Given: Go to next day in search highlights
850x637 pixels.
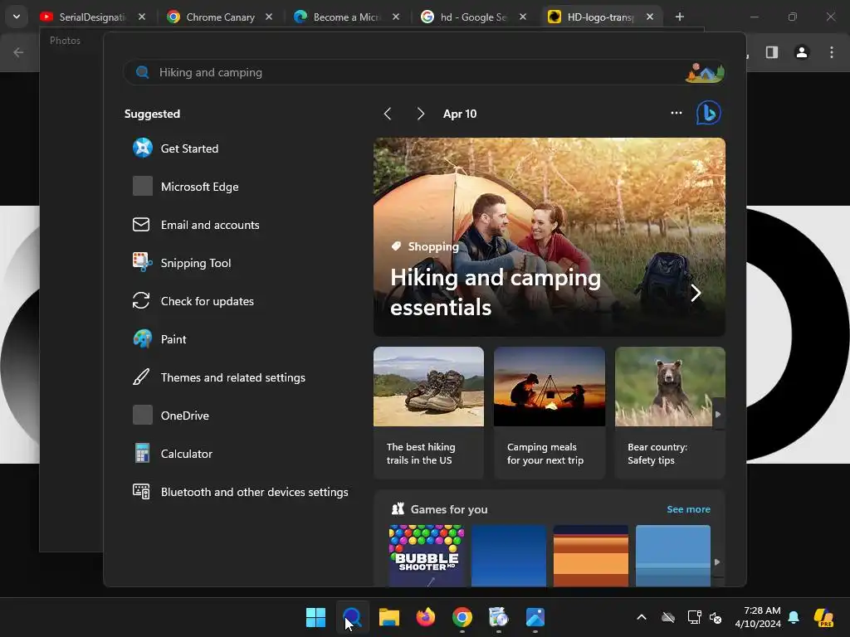Looking at the screenshot, I should [x=421, y=114].
